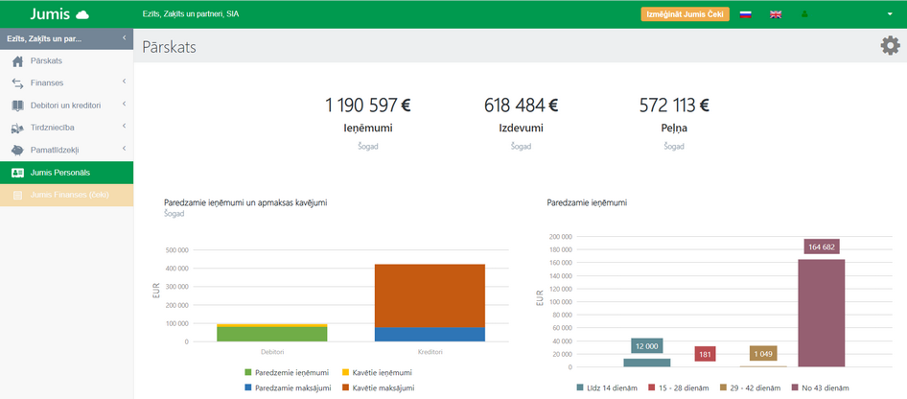Viewport: 907px width, 399px height.
Task: Collapse the sidebar company header chevron
Action: (x=125, y=38)
